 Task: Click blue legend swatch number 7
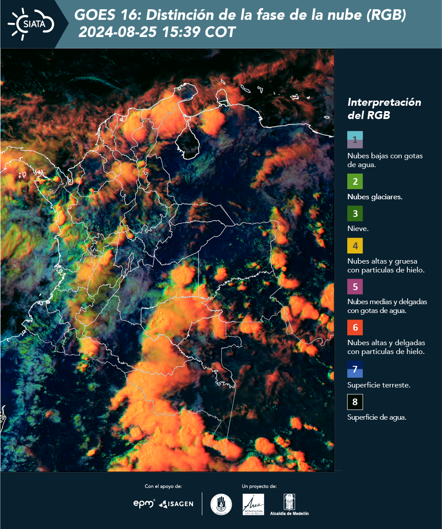[x=355, y=369]
